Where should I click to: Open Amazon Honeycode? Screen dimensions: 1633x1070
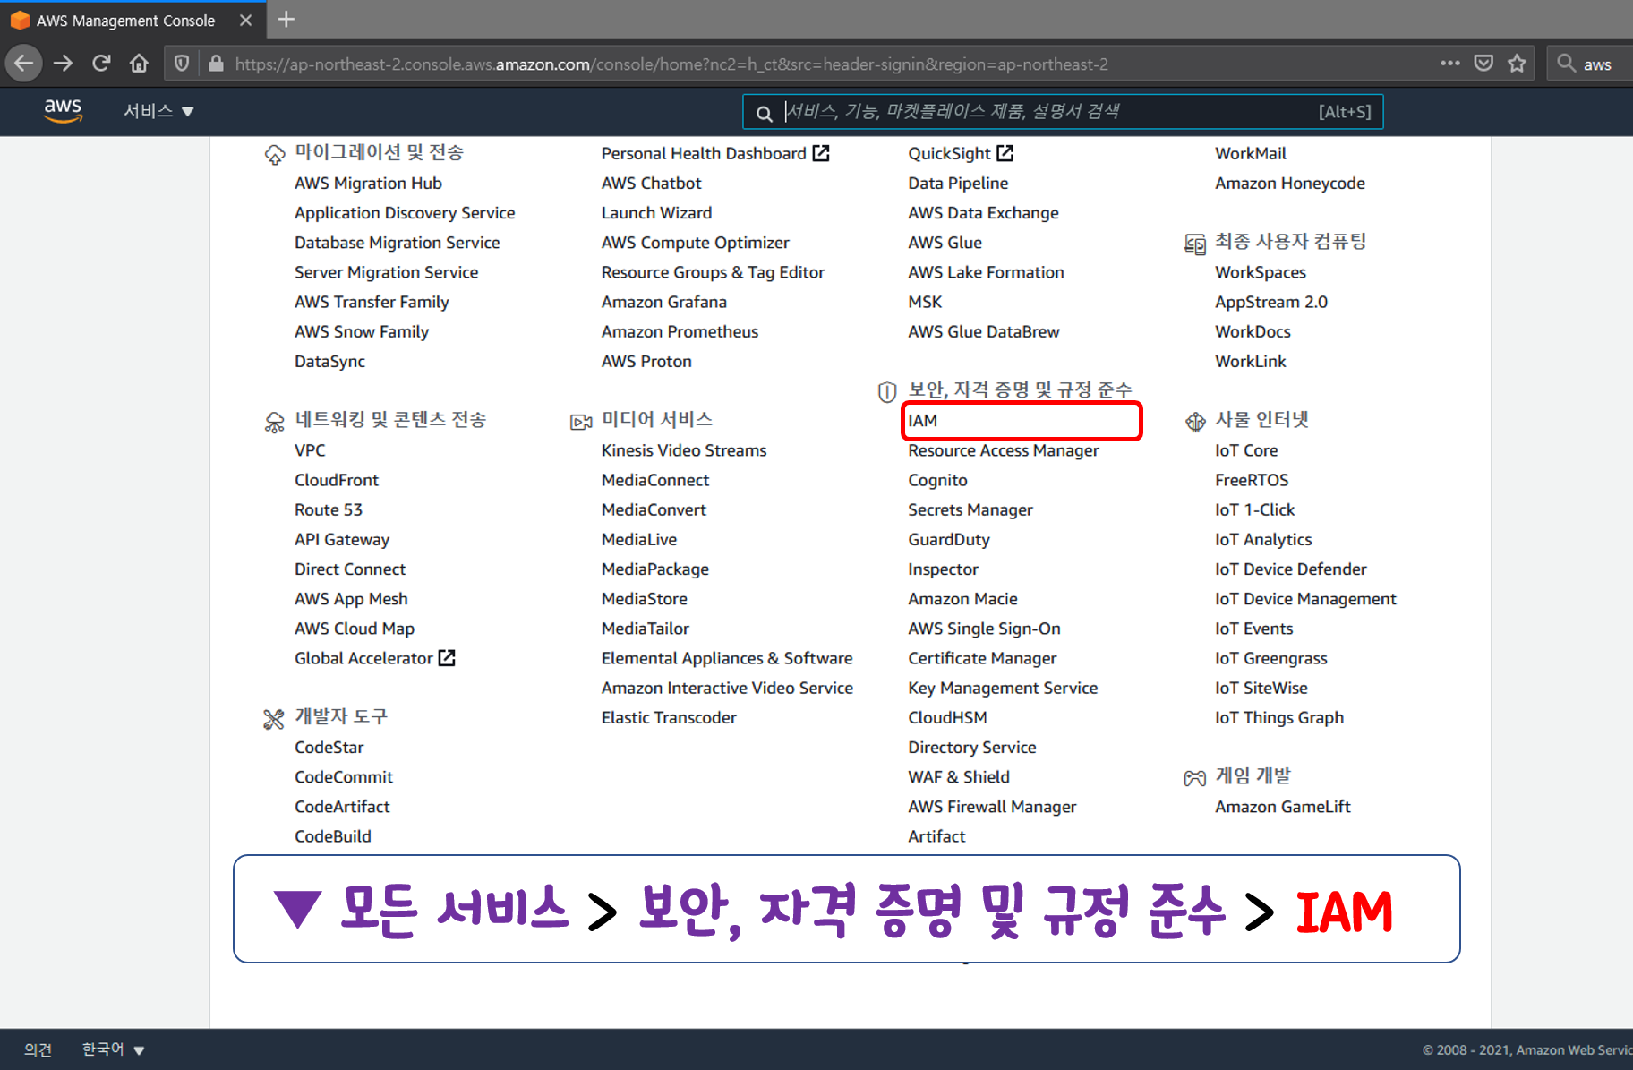click(x=1289, y=183)
